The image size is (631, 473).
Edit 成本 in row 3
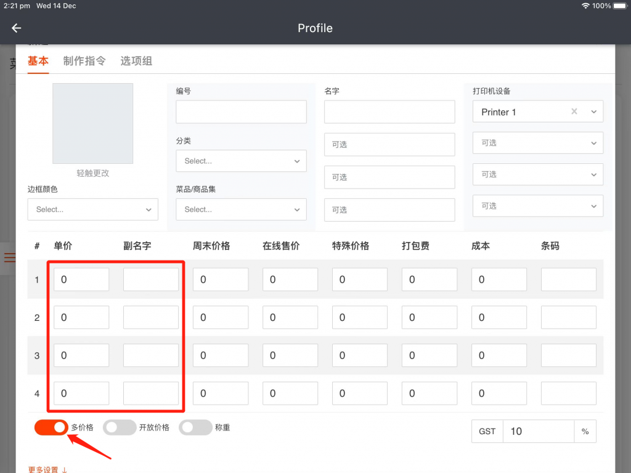click(x=499, y=355)
